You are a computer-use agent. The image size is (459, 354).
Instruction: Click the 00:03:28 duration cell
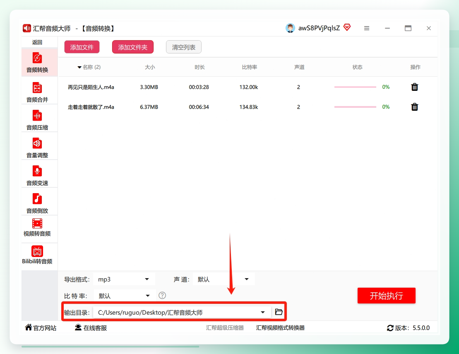coord(199,87)
